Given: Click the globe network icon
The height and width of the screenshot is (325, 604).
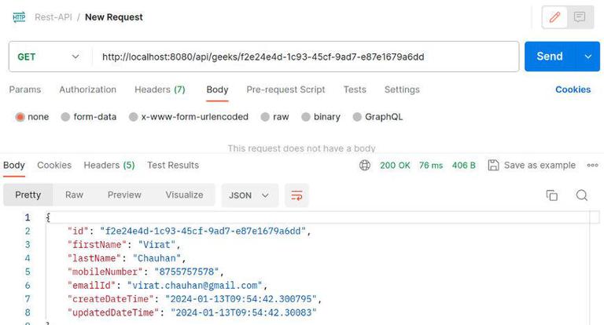Looking at the screenshot, I should 365,166.
